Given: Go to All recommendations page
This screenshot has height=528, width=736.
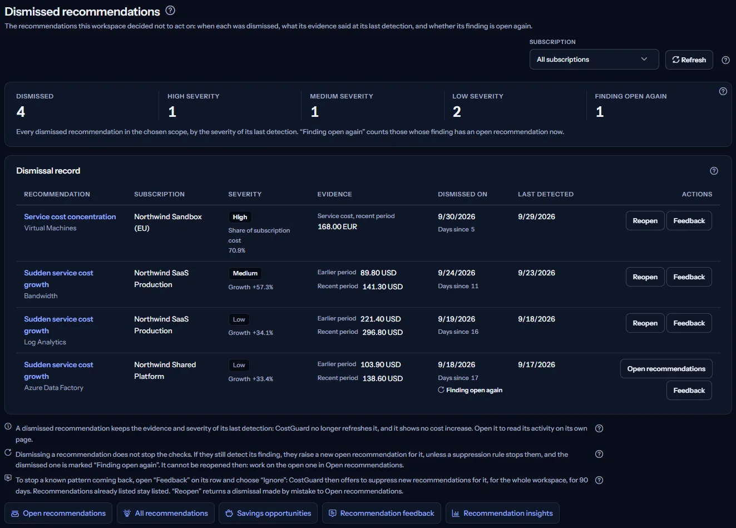Looking at the screenshot, I should [x=166, y=514].
